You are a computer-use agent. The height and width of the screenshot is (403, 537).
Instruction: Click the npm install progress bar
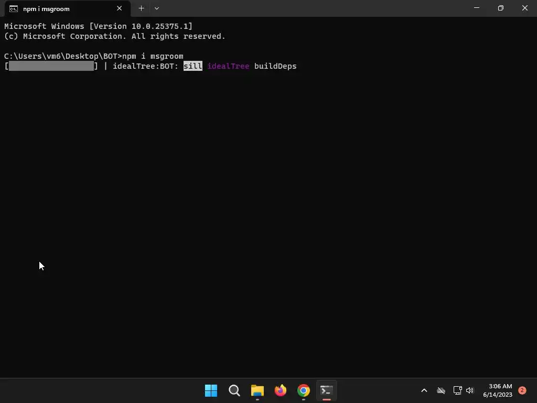click(x=51, y=66)
